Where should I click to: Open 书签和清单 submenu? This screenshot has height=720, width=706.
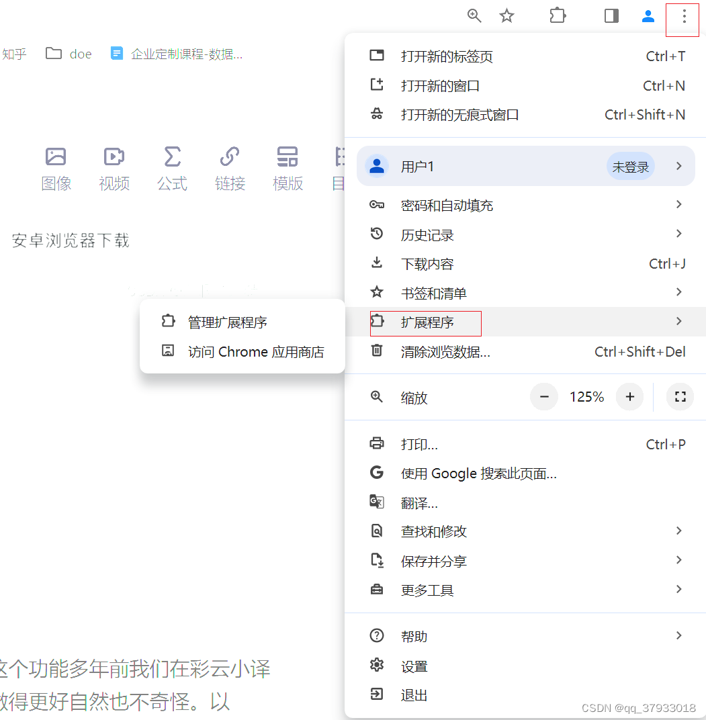click(525, 293)
